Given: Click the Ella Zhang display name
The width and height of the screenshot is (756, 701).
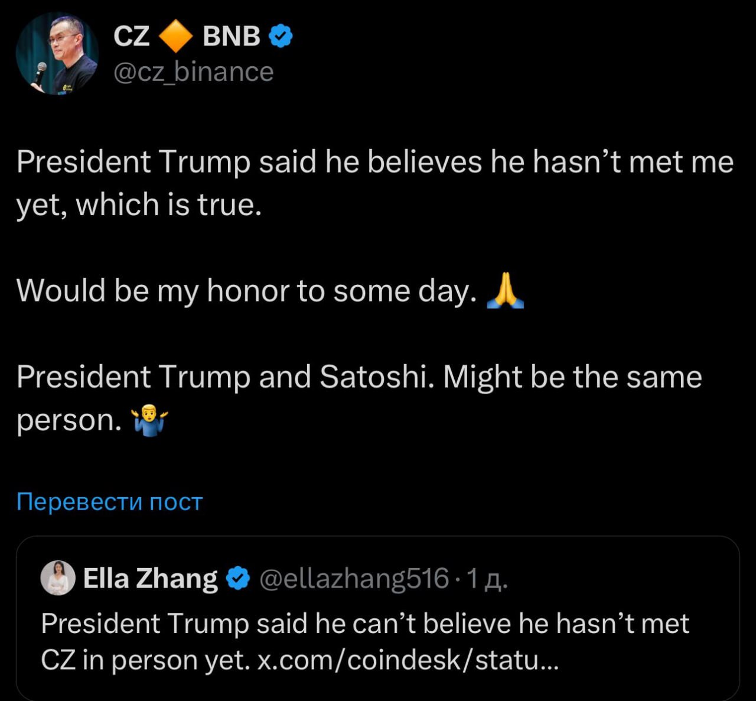Looking at the screenshot, I should pos(150,578).
